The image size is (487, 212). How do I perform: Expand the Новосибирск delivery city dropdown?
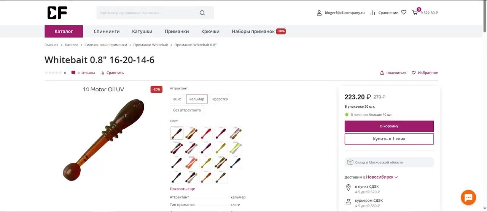(382, 177)
